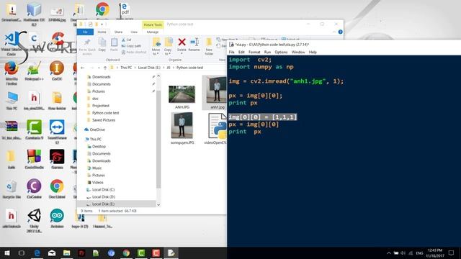The image size is (461, 259).
Task: Click This PC in the address bar
Action: 126,68
